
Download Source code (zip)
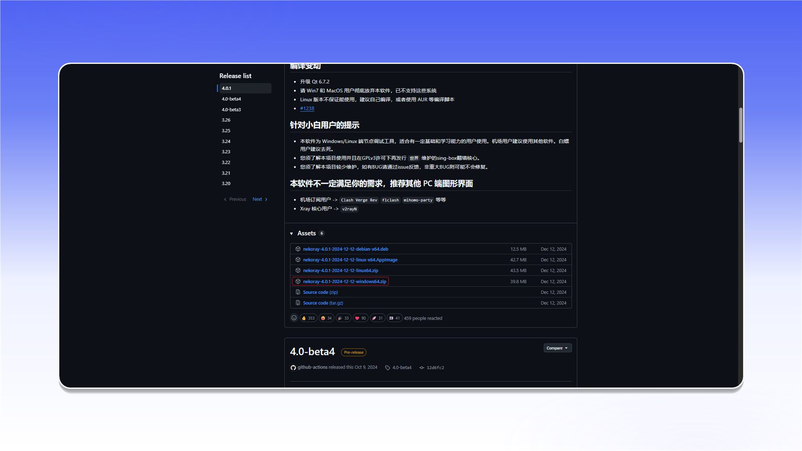[x=320, y=293]
